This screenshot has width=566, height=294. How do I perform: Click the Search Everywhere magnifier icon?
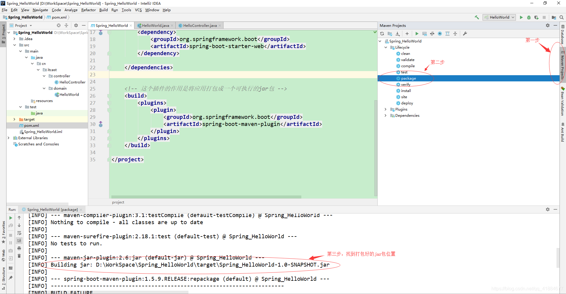(561, 17)
